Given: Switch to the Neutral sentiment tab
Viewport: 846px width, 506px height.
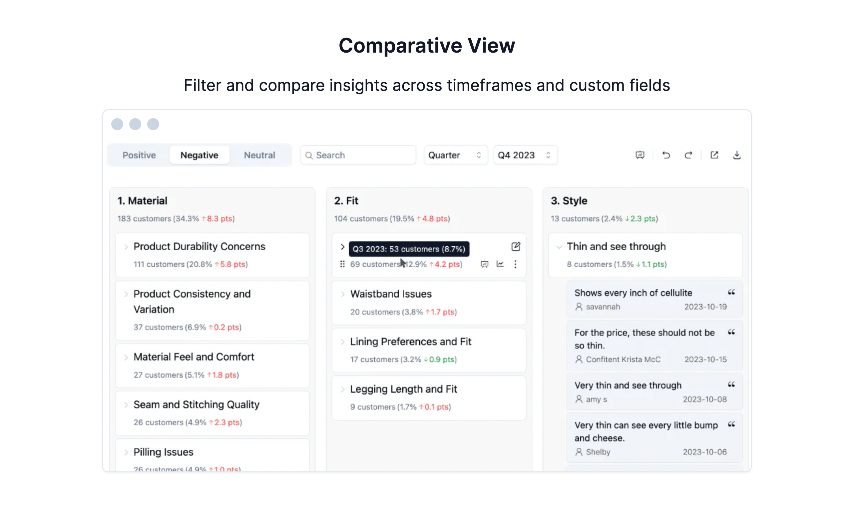Looking at the screenshot, I should tap(259, 155).
